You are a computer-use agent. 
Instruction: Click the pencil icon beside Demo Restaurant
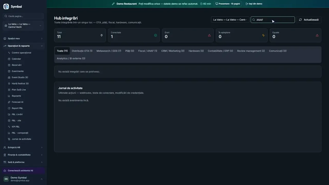pos(113,4)
